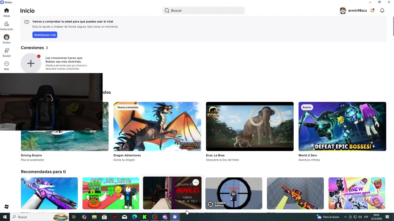Open the Mail app in the taskbar

(x=124, y=217)
